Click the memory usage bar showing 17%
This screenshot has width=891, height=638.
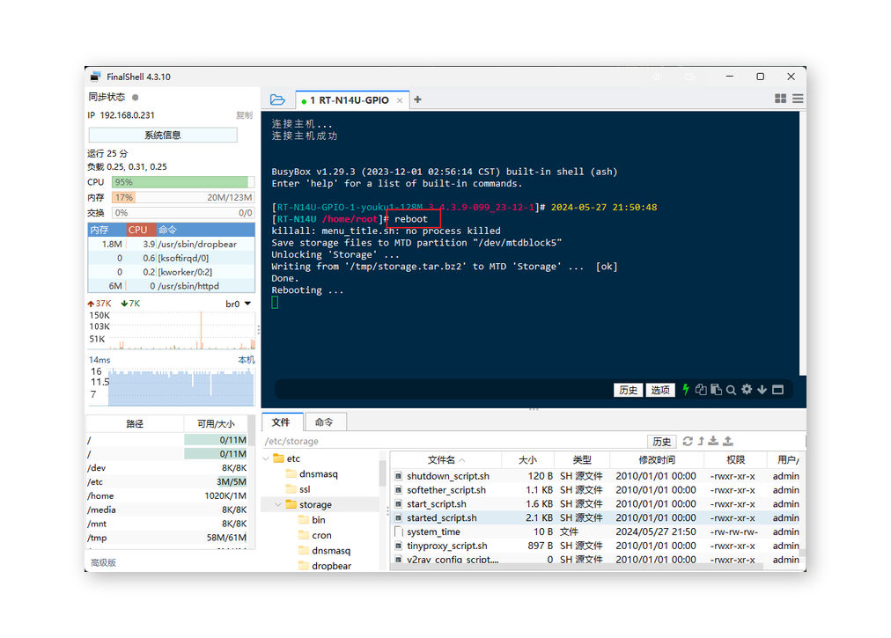tap(183, 197)
